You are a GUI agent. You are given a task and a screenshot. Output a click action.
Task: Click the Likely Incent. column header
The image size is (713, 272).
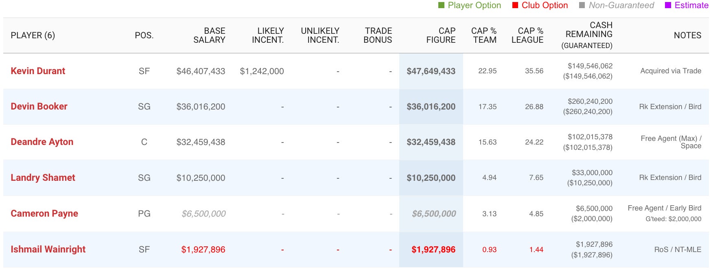click(x=268, y=35)
